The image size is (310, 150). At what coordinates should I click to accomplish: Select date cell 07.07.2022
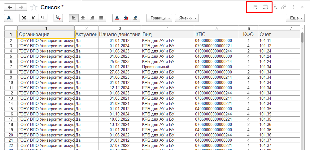coord(120,145)
